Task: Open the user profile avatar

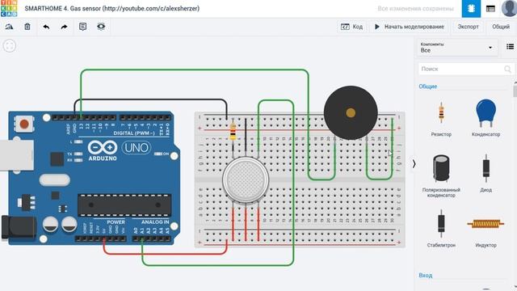Action: click(509, 8)
